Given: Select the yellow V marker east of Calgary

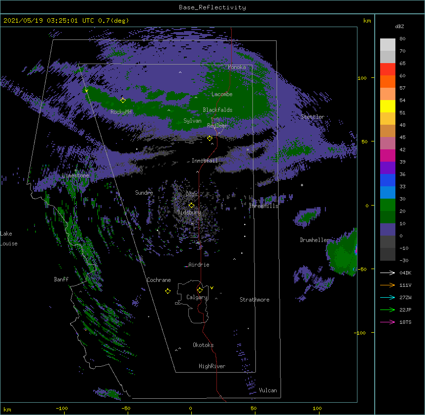Looking at the screenshot, I should (212, 288).
